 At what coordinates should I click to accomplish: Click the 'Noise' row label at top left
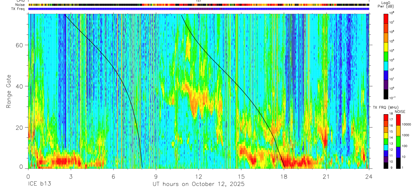(20, 5)
